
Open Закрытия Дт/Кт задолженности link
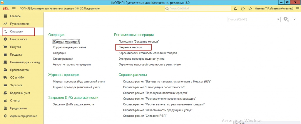(x=73, y=104)
